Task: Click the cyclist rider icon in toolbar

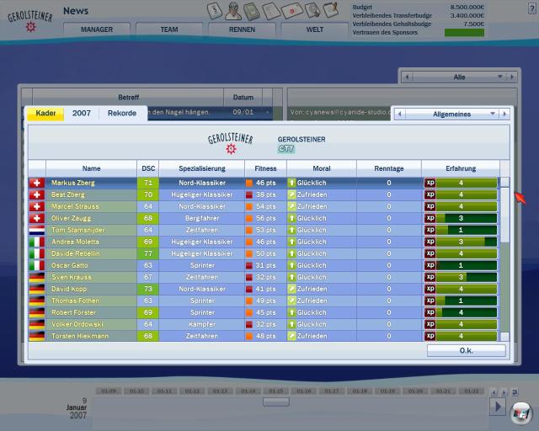Action: click(x=233, y=11)
